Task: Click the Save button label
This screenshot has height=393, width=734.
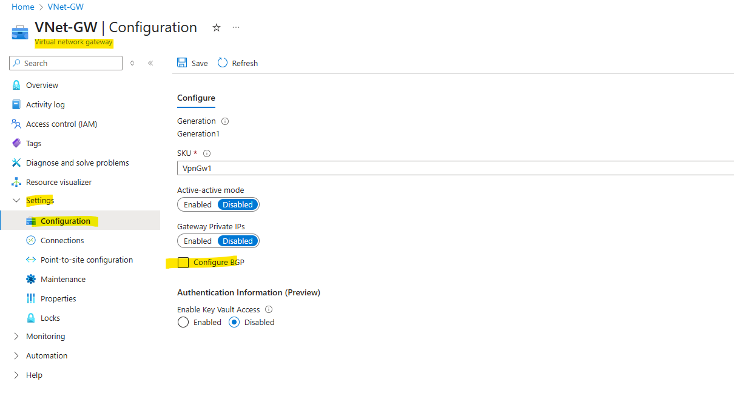Action: [x=200, y=63]
